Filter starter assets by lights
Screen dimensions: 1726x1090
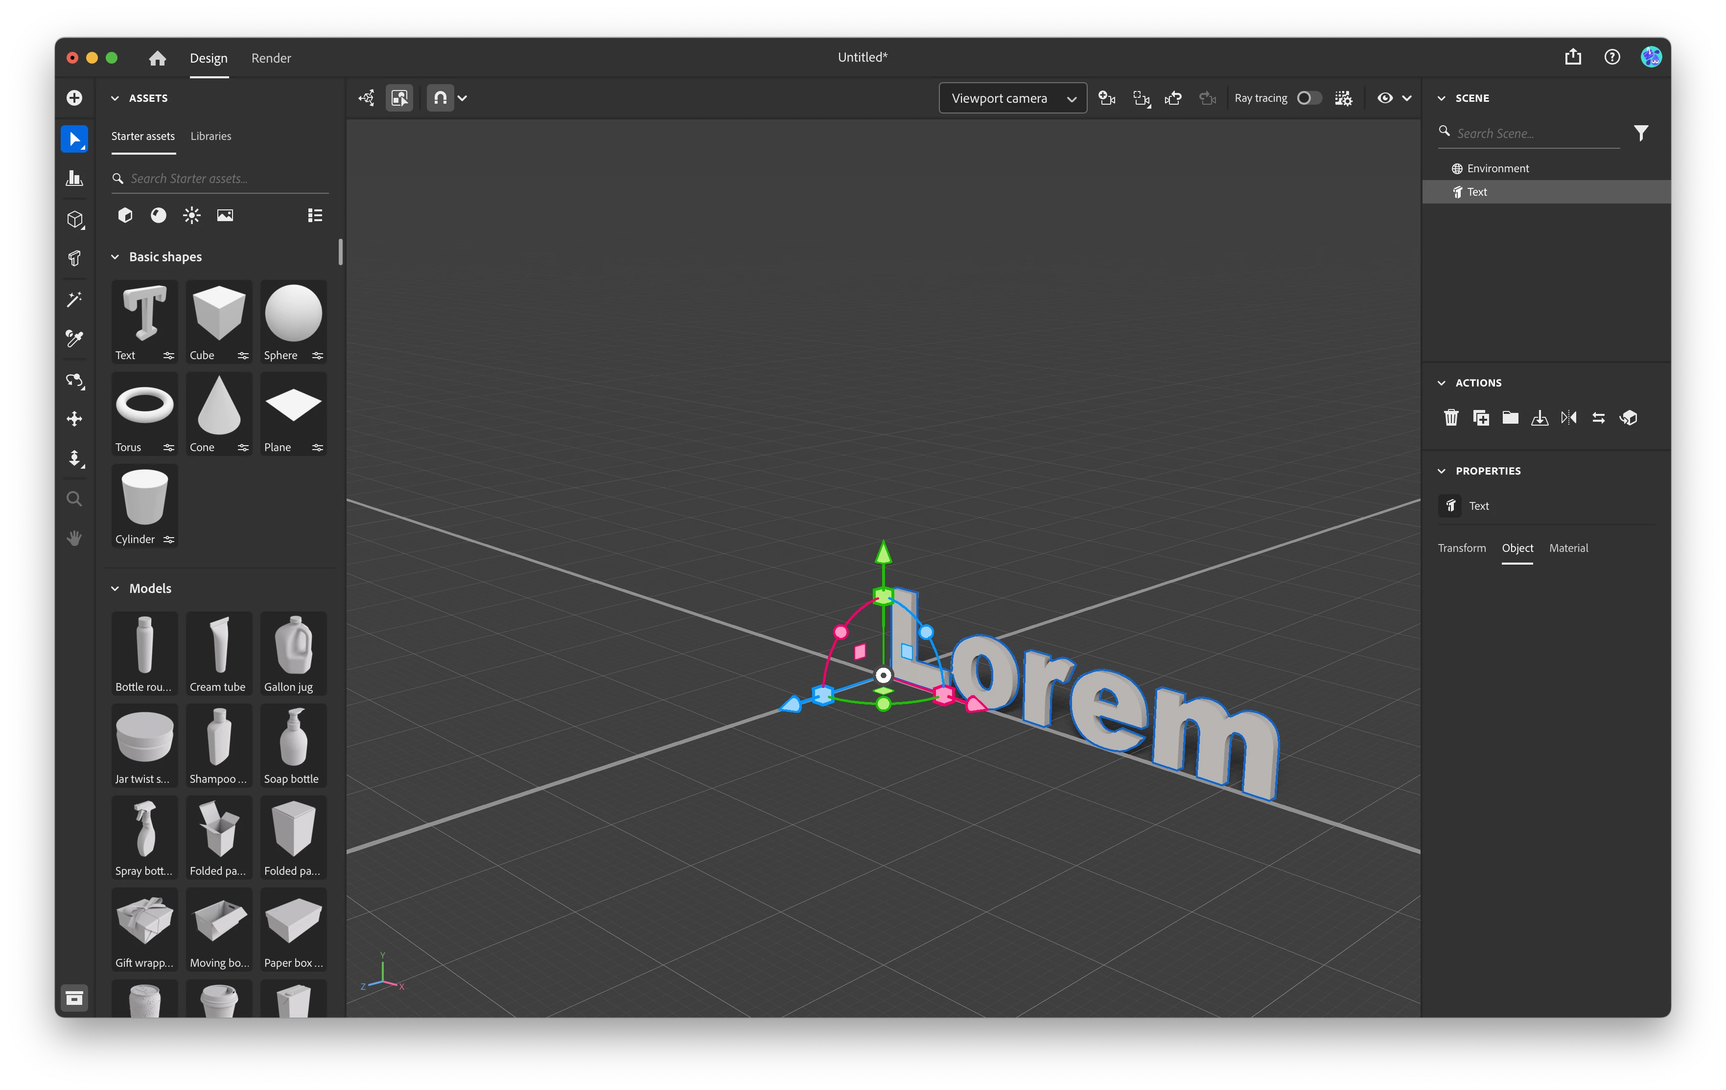pyautogui.click(x=191, y=215)
